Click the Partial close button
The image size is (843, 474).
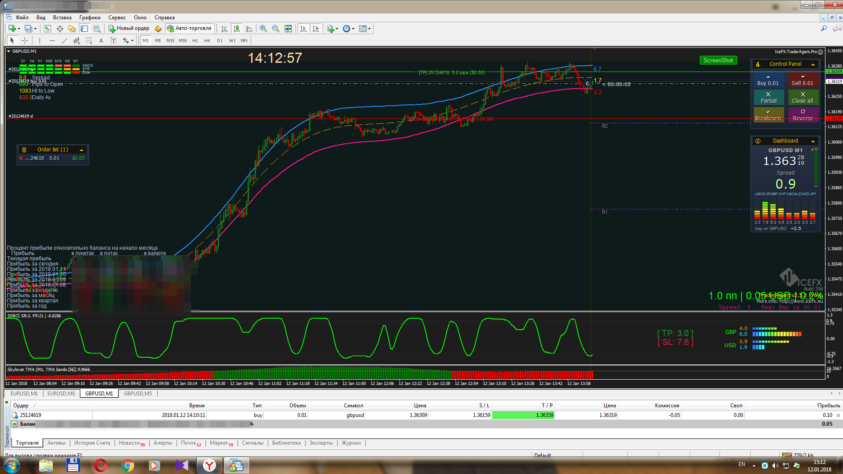click(x=768, y=97)
